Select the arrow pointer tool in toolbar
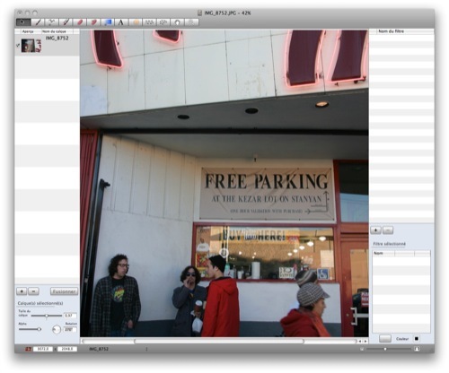Screen dimensions: 449x373 23,22
